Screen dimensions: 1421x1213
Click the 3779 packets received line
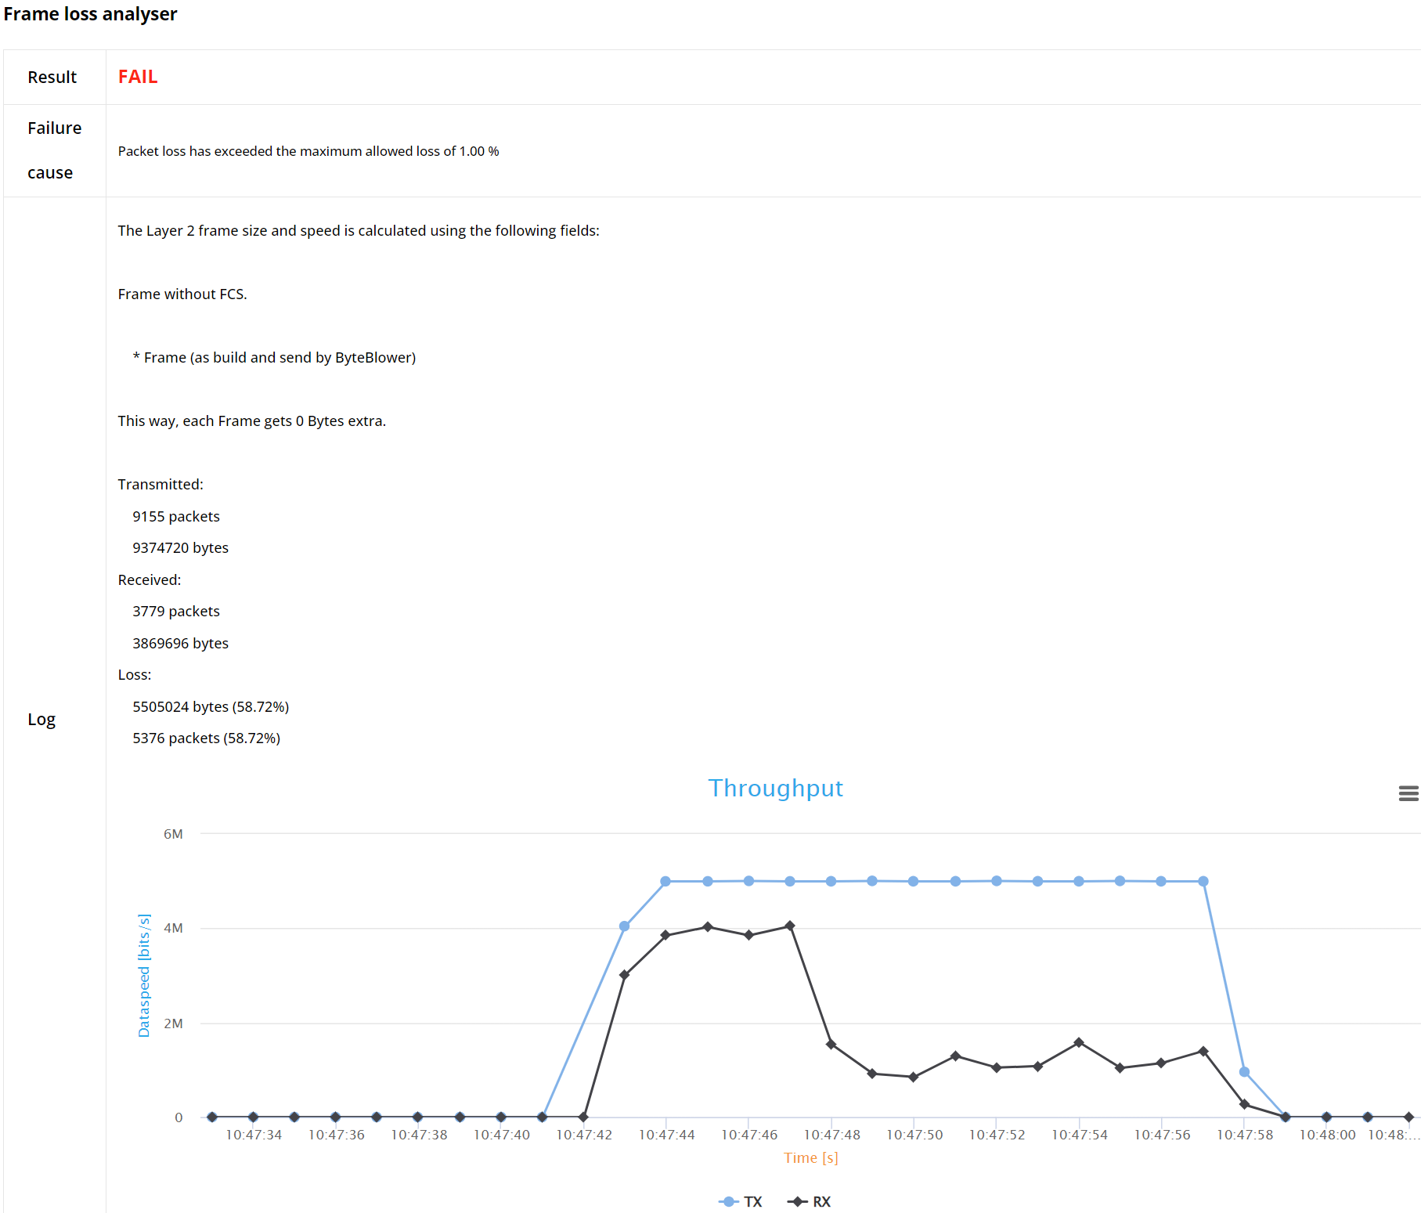tap(176, 611)
